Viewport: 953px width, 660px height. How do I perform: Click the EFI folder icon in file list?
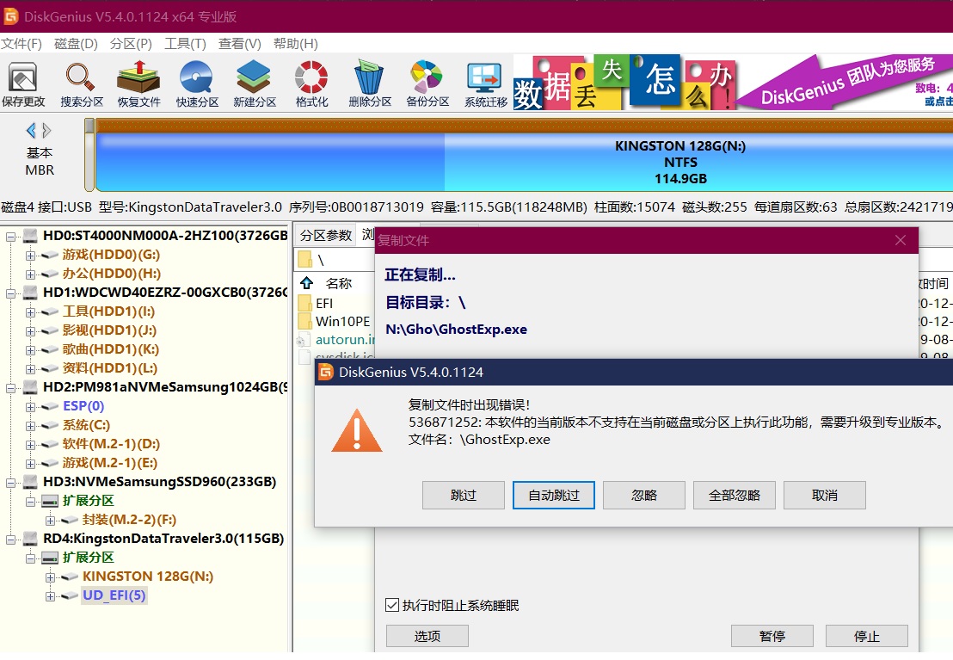(x=305, y=303)
